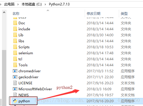
Task: Click the Lib folder icon
Action: tap(15, 35)
